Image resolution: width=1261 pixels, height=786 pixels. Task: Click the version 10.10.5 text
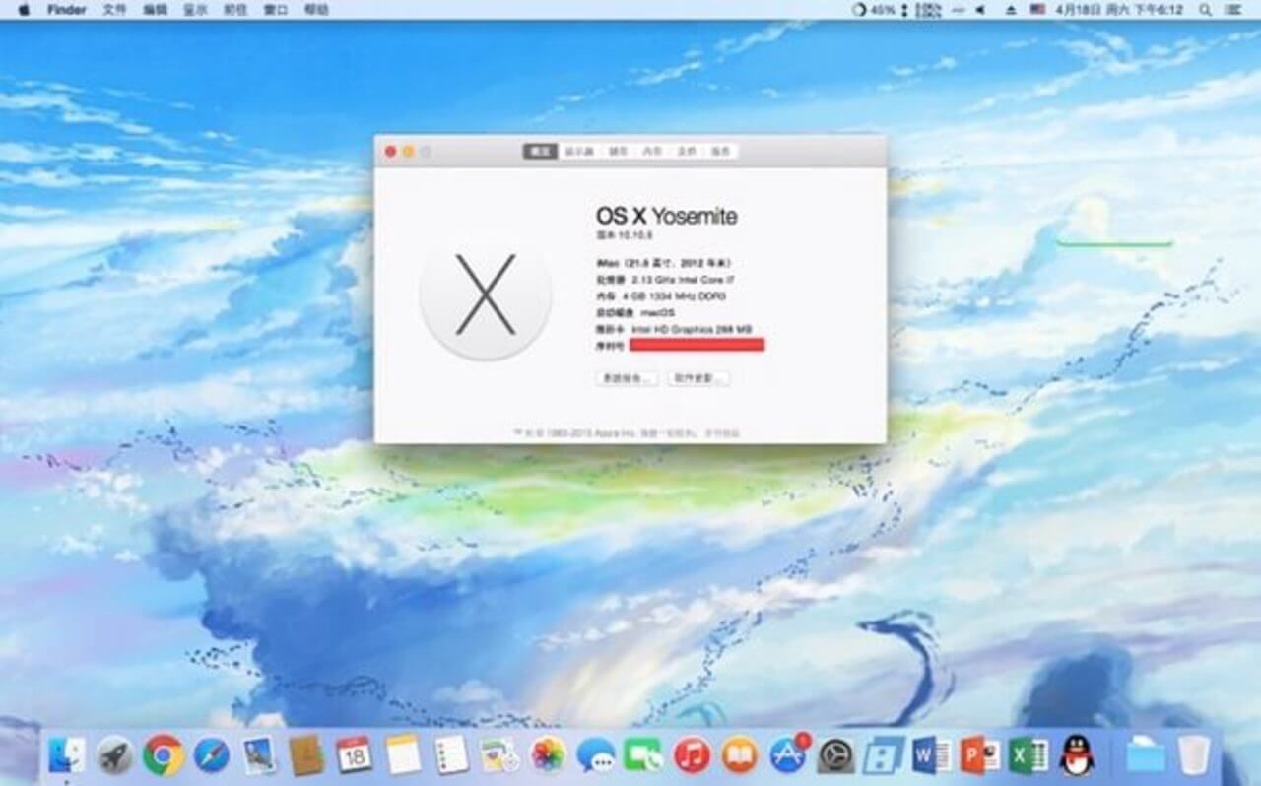point(624,236)
